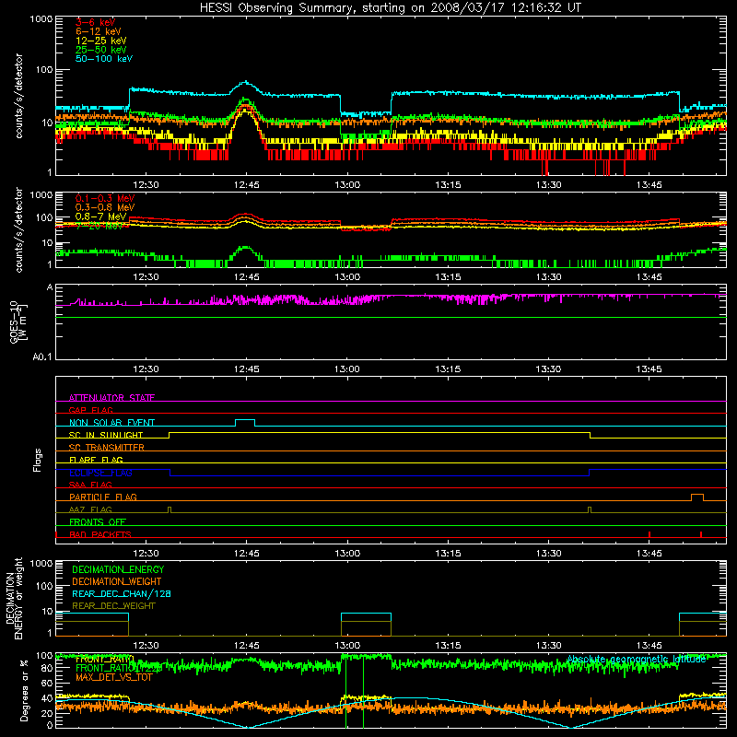The height and width of the screenshot is (737, 737).
Task: Click the 13:45 tick label under the top panel
Action: click(x=649, y=185)
